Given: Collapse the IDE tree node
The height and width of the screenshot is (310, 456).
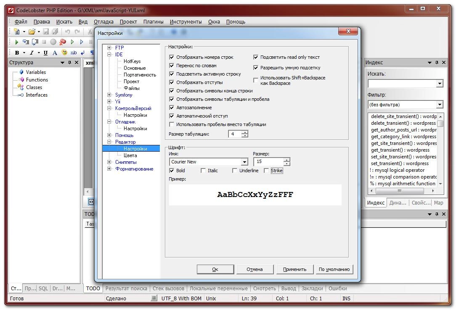Looking at the screenshot, I should pyautogui.click(x=109, y=54).
